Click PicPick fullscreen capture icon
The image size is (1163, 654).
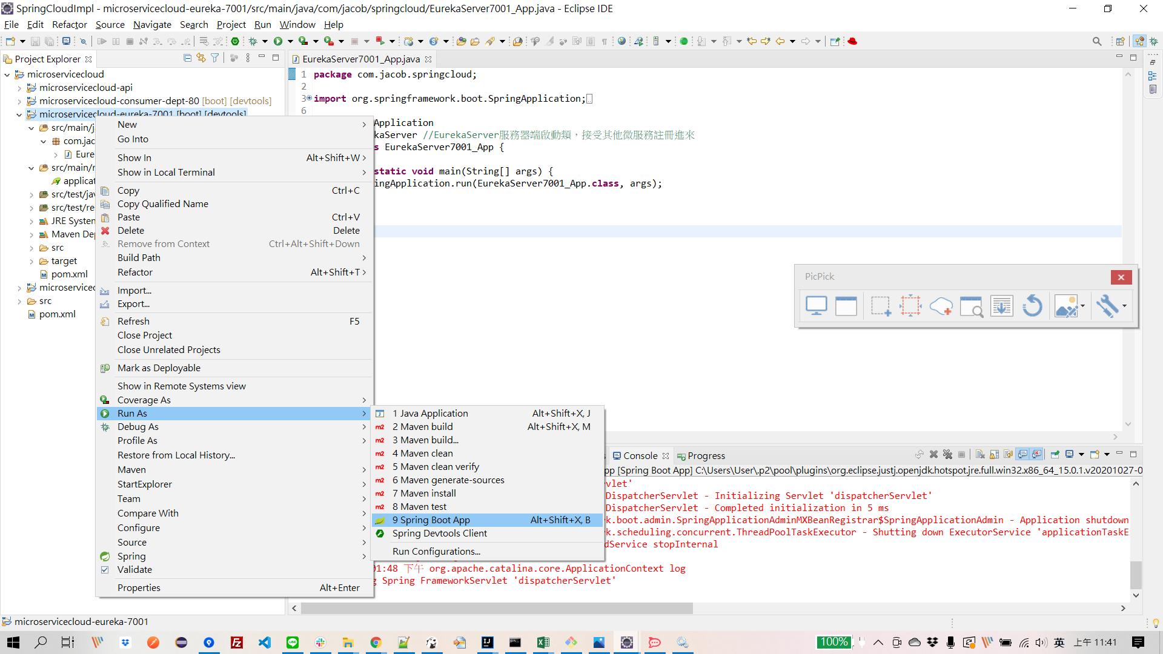[816, 306]
